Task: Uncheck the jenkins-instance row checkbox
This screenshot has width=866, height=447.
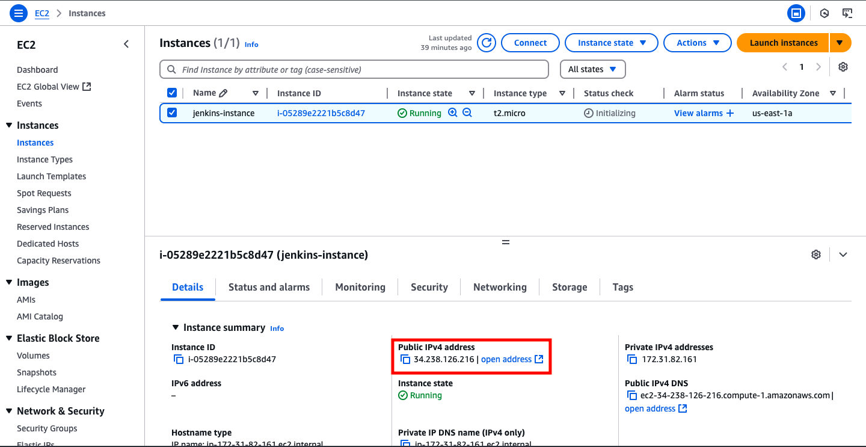Action: 172,113
